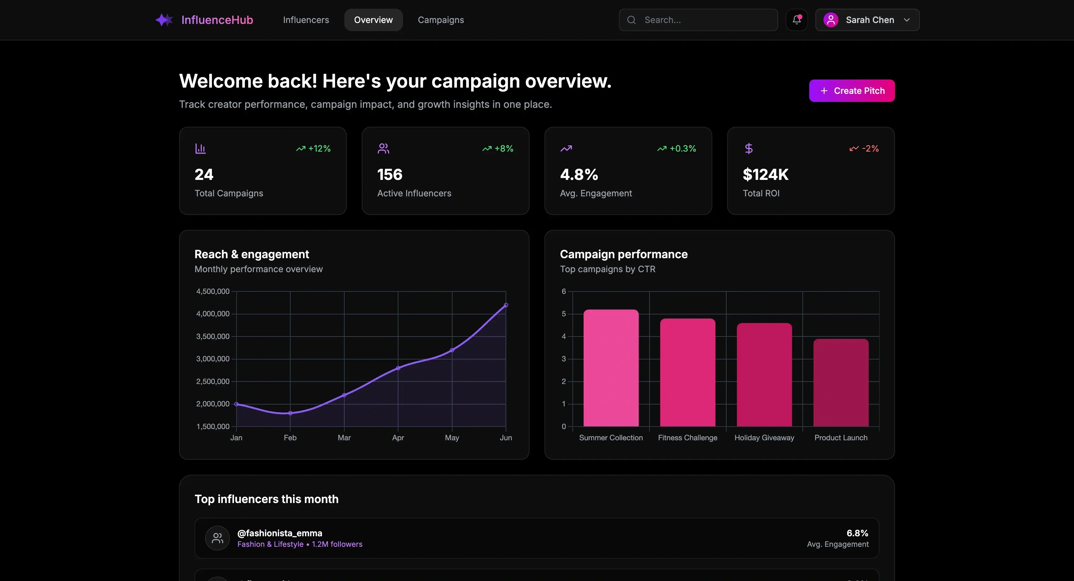Click the Jun data point on line chart
1074x581 pixels.
click(x=506, y=305)
